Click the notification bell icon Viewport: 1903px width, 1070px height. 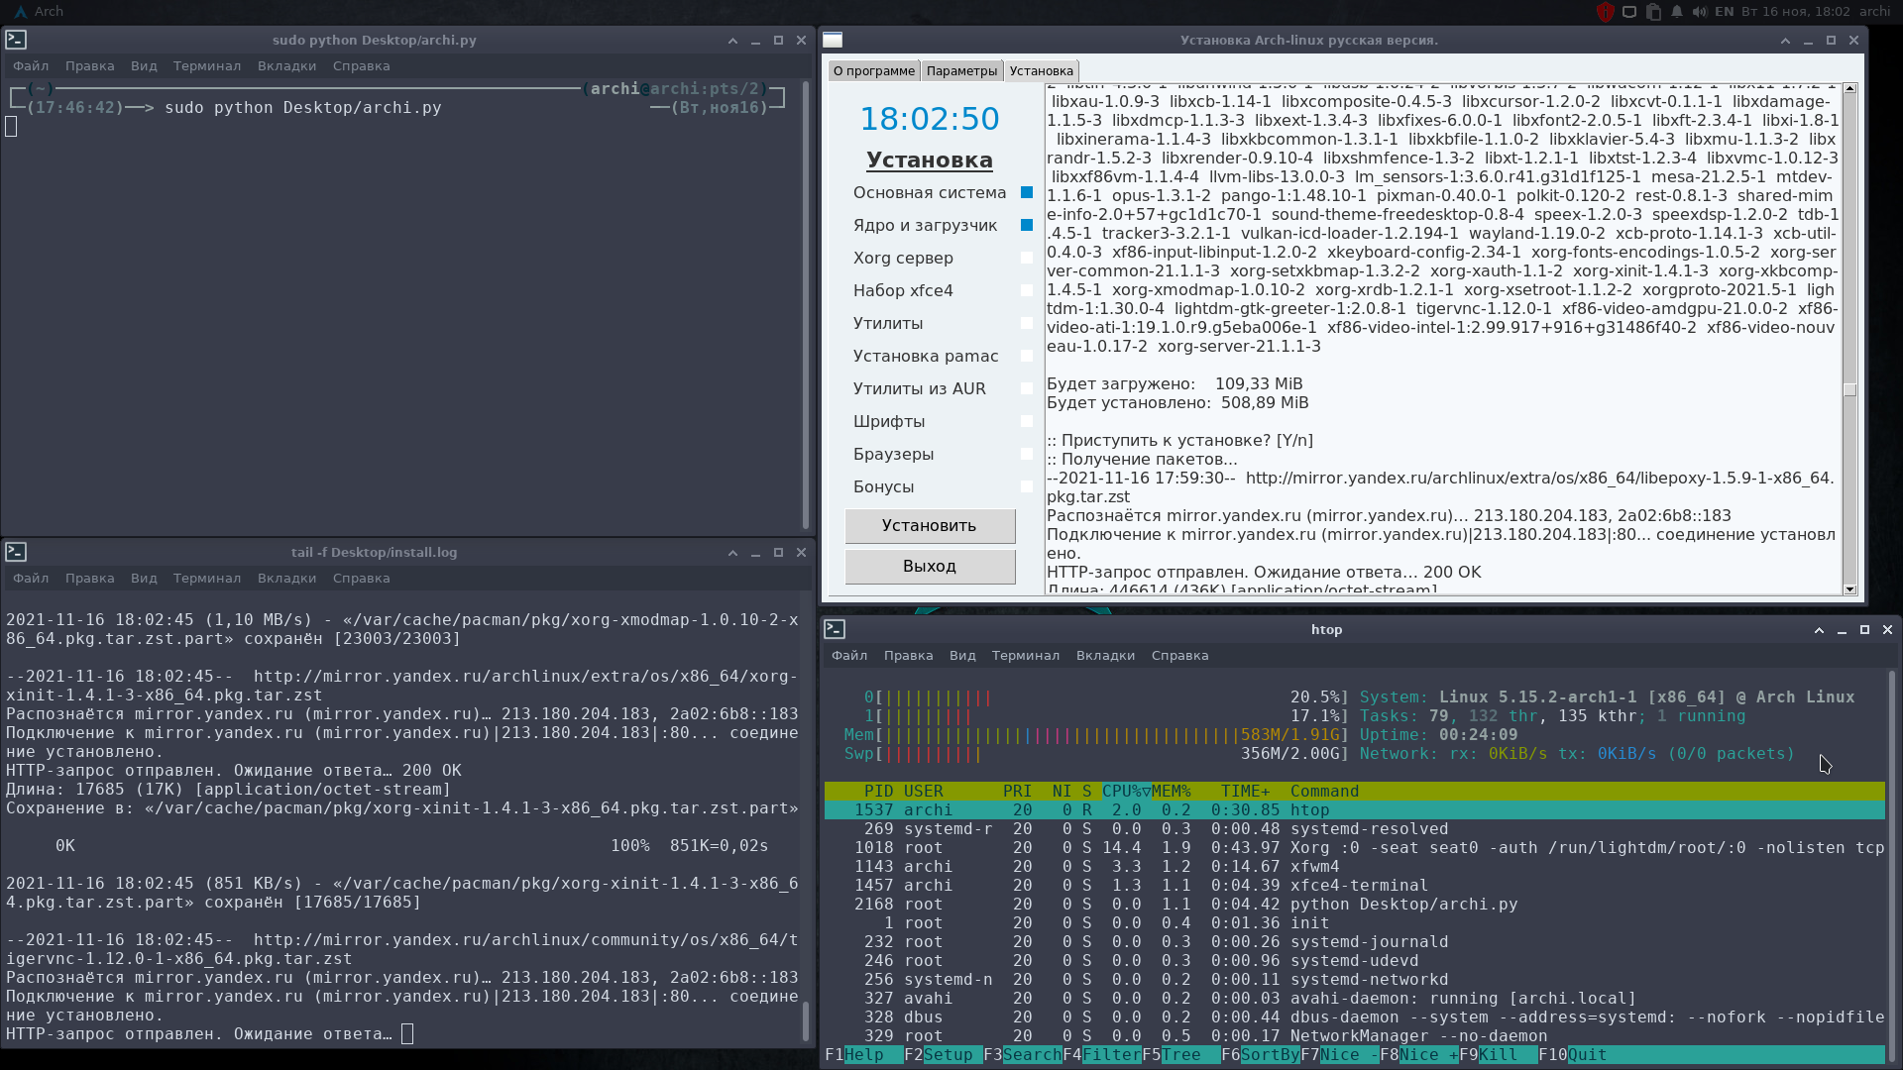(x=1677, y=12)
